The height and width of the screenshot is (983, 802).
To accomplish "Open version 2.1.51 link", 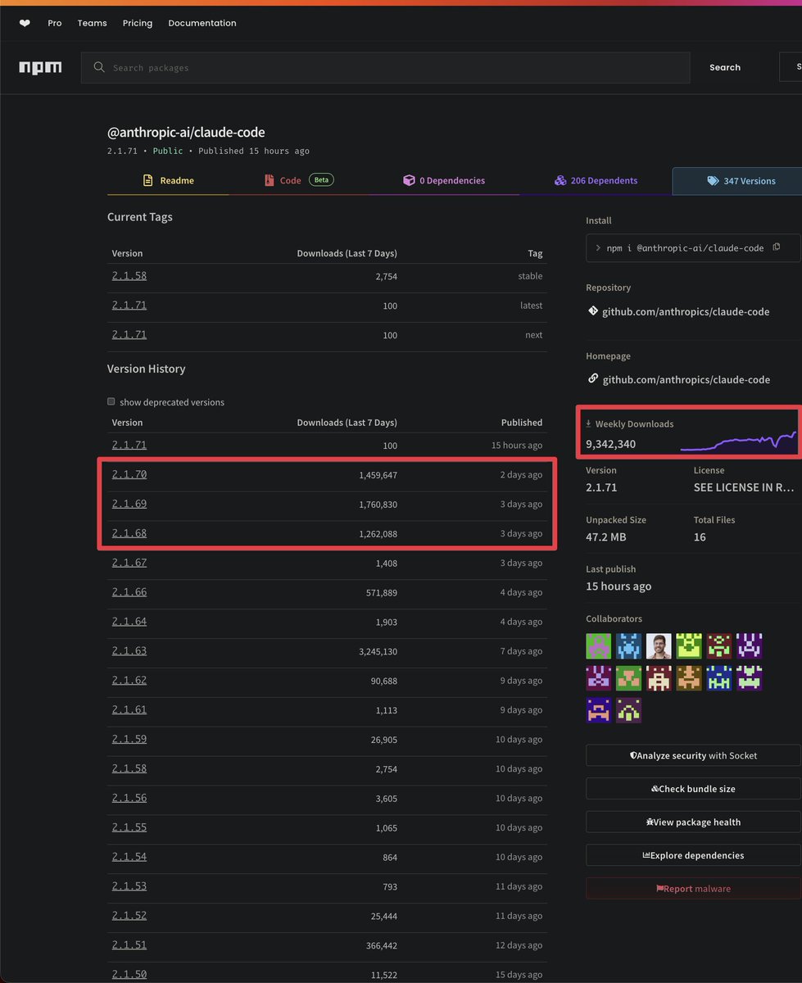I will tap(129, 945).
